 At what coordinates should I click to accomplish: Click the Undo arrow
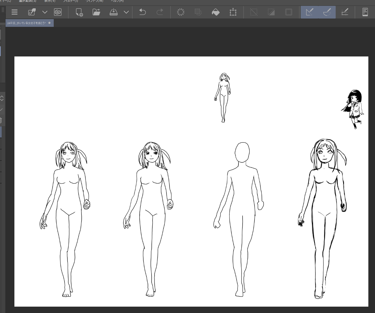click(x=142, y=12)
